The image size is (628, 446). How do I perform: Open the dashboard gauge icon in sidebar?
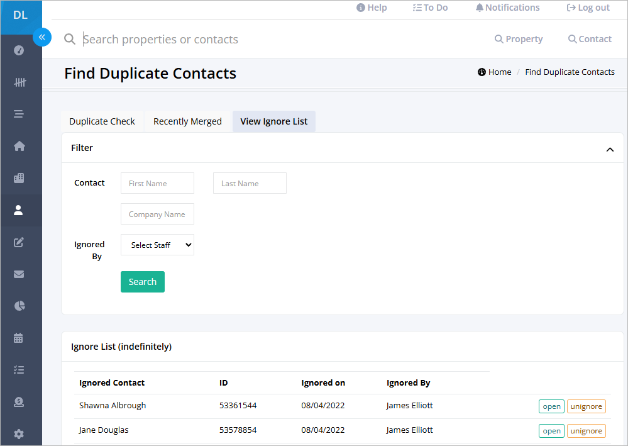click(x=19, y=50)
